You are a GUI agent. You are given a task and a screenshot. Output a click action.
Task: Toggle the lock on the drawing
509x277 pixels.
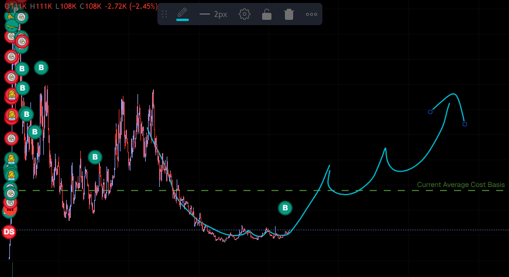click(267, 14)
